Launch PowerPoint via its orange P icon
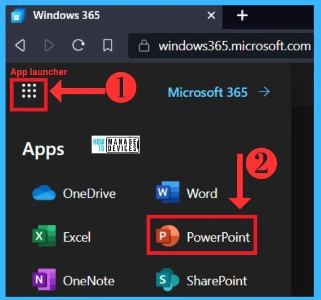The image size is (321, 300). click(x=168, y=236)
